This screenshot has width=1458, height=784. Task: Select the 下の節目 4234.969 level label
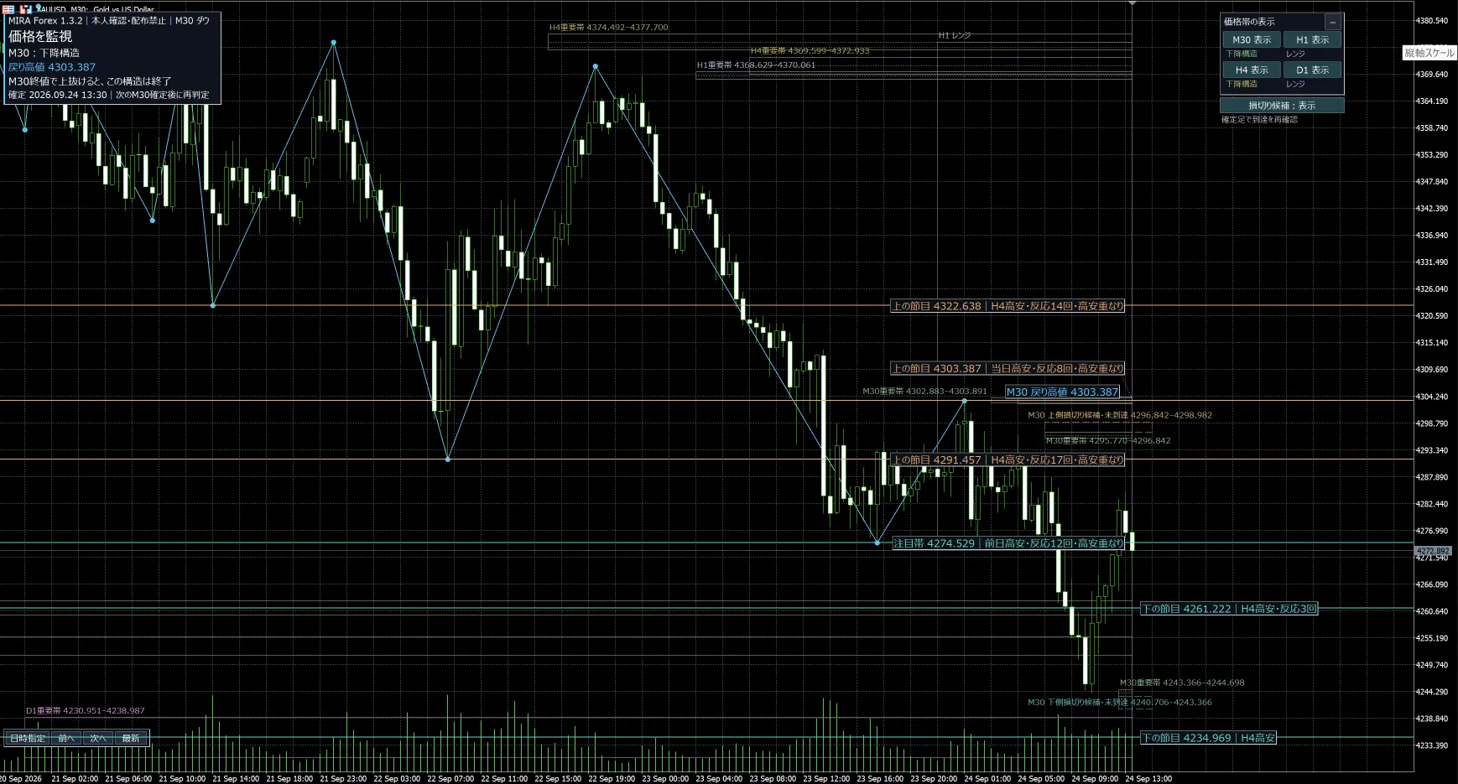(x=1208, y=738)
